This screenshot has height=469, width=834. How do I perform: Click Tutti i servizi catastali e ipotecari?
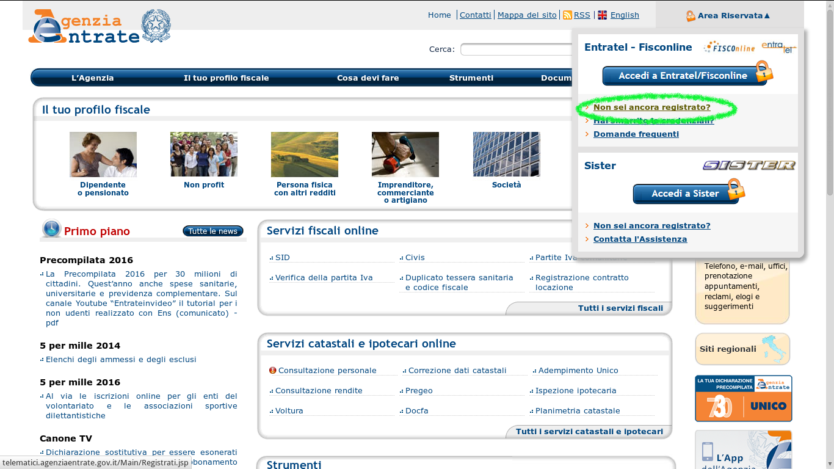click(589, 432)
